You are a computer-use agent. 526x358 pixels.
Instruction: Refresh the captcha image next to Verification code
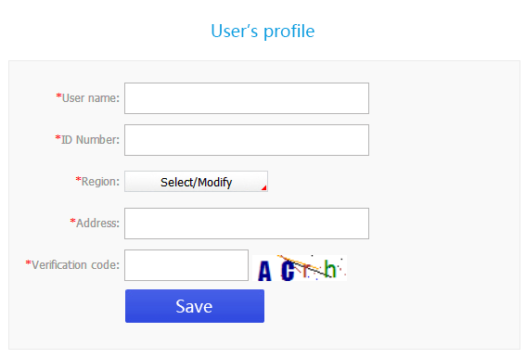(300, 268)
